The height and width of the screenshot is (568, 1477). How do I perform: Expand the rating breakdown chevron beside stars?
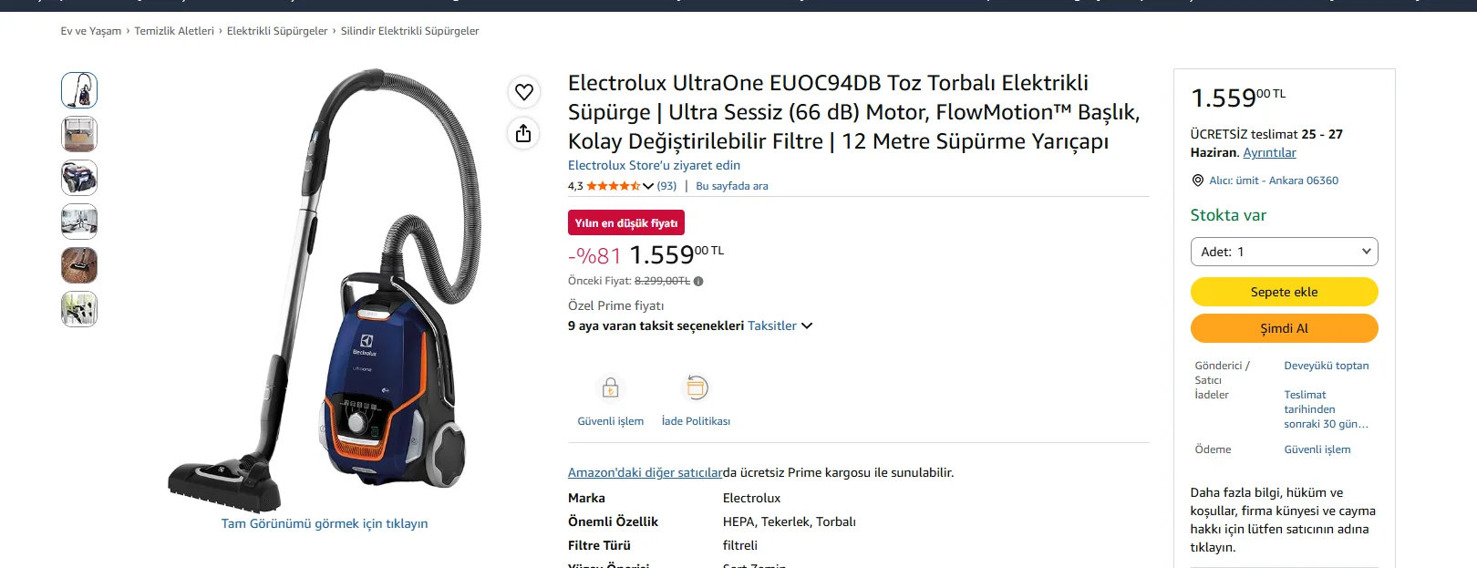tap(648, 186)
